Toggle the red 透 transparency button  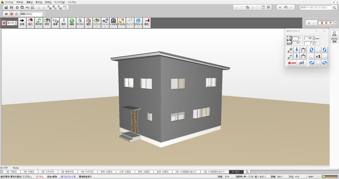coord(4,23)
